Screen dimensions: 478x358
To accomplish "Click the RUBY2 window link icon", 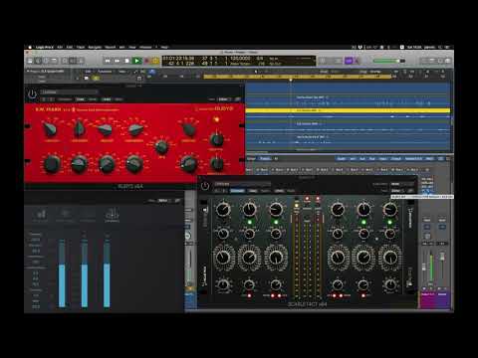I will pos(238,99).
